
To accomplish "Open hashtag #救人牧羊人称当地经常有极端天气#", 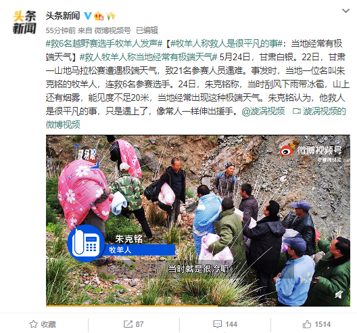I will pyautogui.click(x=149, y=57).
